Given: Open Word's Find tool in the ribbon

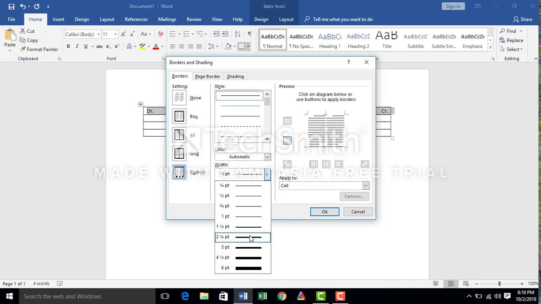Looking at the screenshot, I should coord(511,31).
